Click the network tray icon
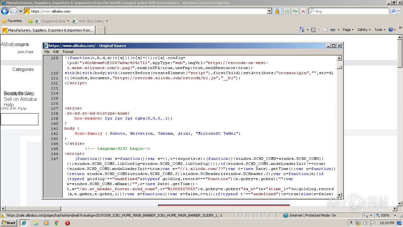The height and width of the screenshot is (227, 403). 358,223
